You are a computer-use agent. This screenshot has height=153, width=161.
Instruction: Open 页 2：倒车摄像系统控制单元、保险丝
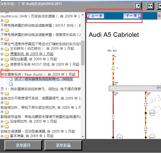pos(44,79)
